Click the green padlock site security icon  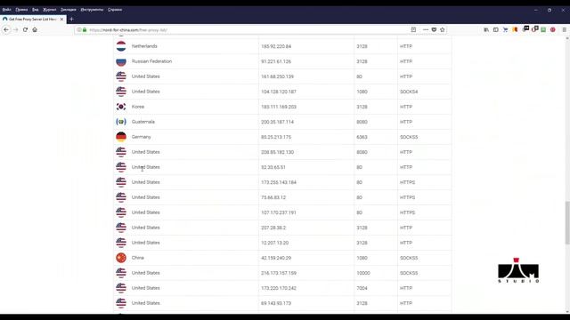pyautogui.click(x=85, y=29)
